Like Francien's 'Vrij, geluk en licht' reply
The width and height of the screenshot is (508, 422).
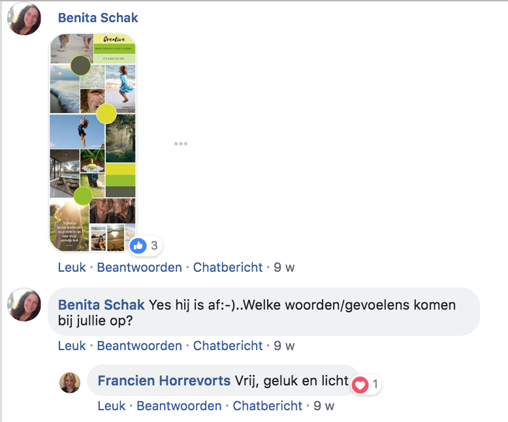pyautogui.click(x=112, y=406)
